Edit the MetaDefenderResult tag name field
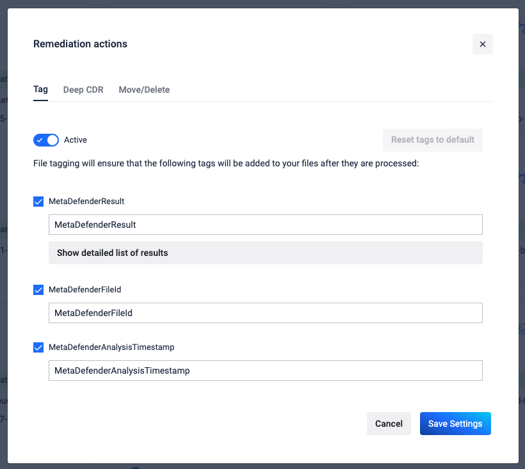525x469 pixels. point(266,225)
